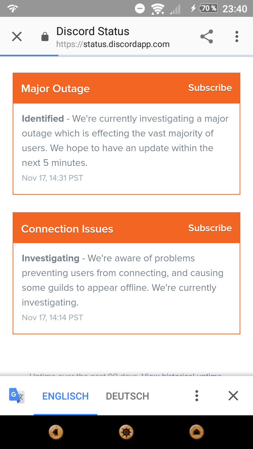Tap the Google Translate icon
Viewport: 253px width, 449px height.
[x=17, y=396]
